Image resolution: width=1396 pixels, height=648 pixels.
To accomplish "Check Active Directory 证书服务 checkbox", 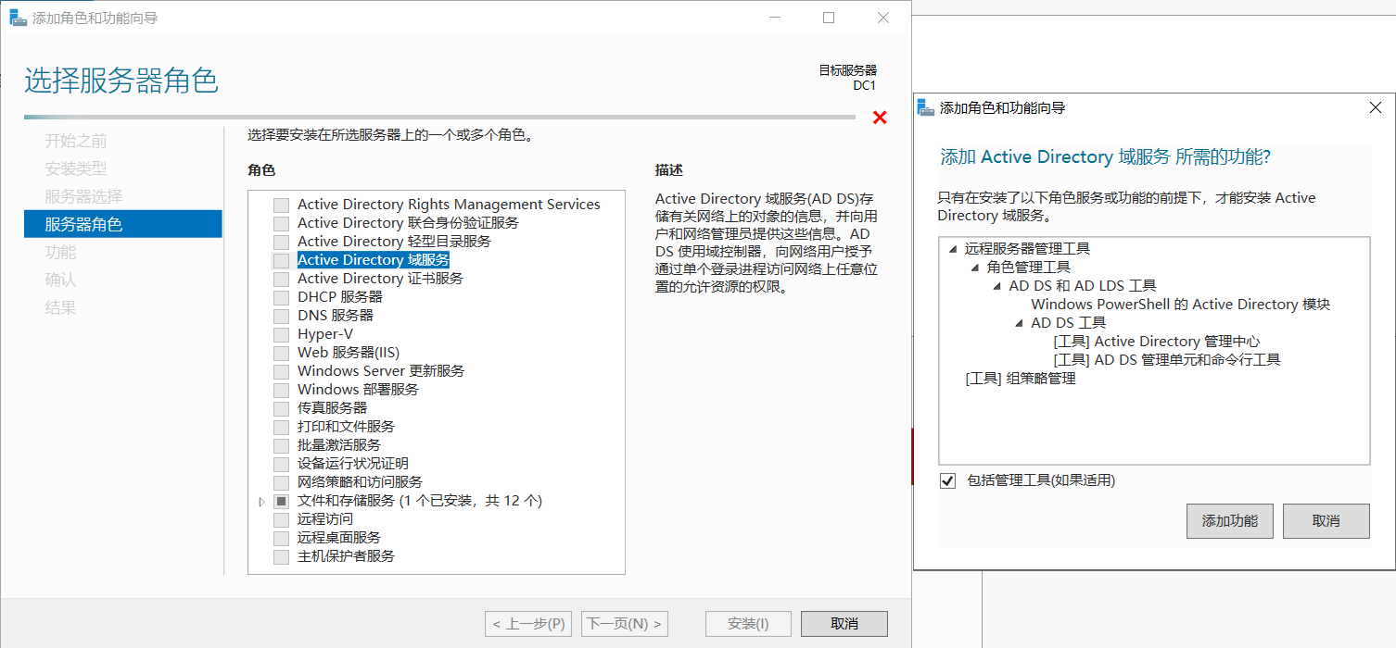I will pos(281,279).
